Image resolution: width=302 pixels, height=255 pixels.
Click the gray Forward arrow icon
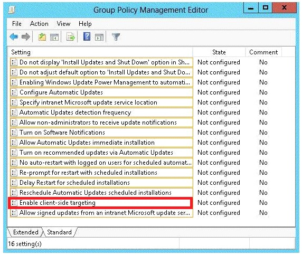(x=26, y=36)
